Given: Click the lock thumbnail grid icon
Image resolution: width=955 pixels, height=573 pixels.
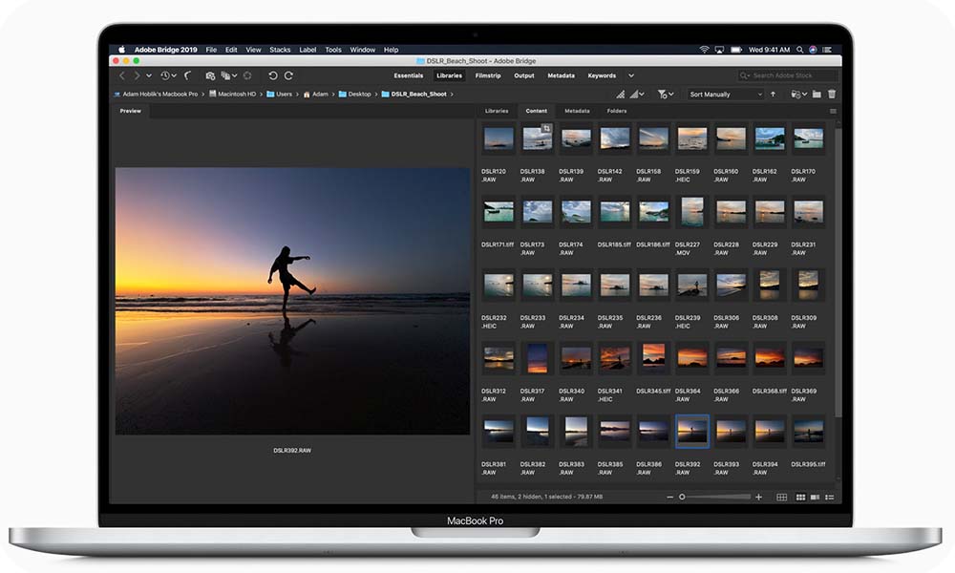Looking at the screenshot, I should (x=782, y=497).
